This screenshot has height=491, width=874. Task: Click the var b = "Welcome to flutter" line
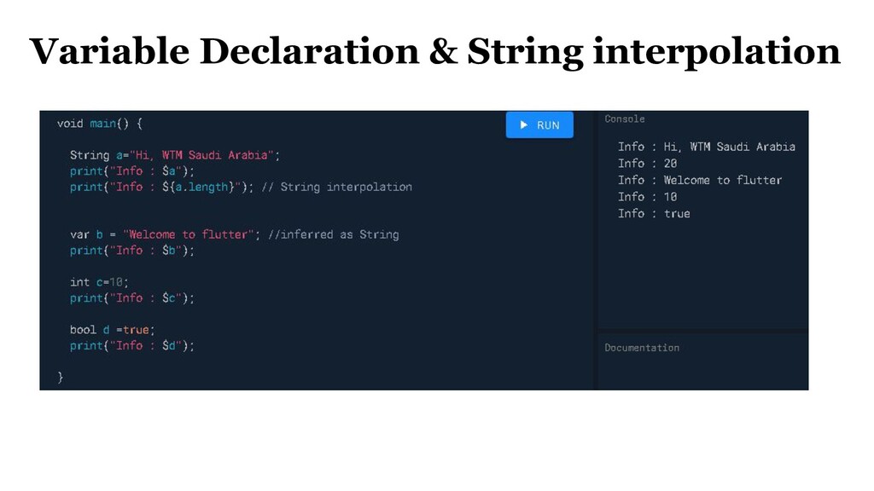pyautogui.click(x=165, y=234)
